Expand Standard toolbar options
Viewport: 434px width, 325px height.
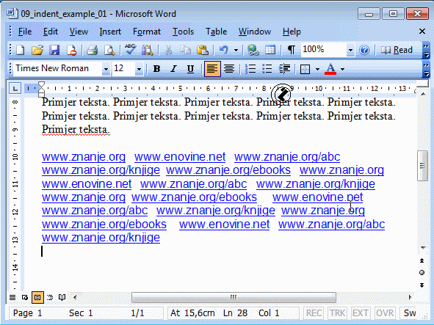[x=426, y=51]
